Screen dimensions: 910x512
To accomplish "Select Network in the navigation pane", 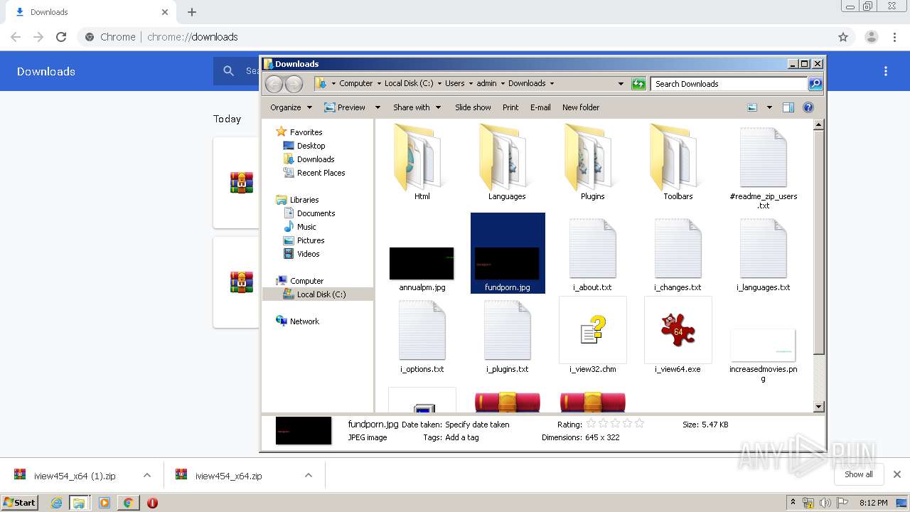I will pos(304,321).
